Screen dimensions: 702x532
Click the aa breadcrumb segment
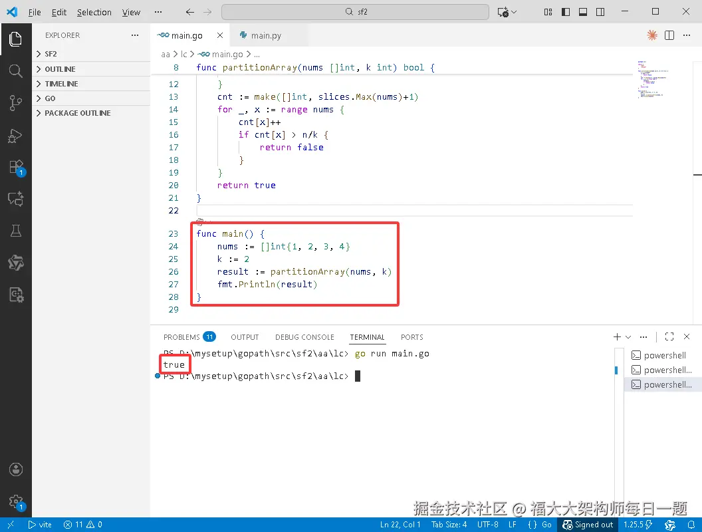click(166, 54)
